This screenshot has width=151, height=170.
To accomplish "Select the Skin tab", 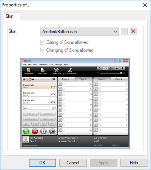I will tap(11, 16).
